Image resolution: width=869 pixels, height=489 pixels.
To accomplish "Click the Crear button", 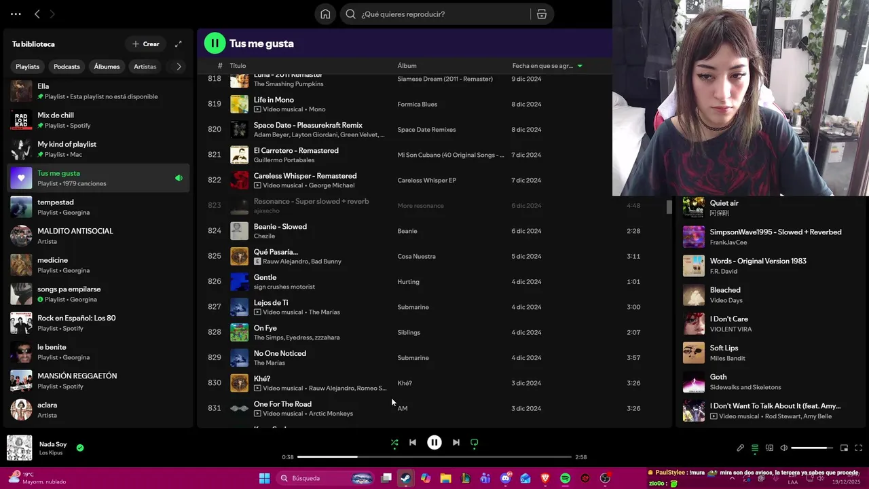I will coord(146,44).
